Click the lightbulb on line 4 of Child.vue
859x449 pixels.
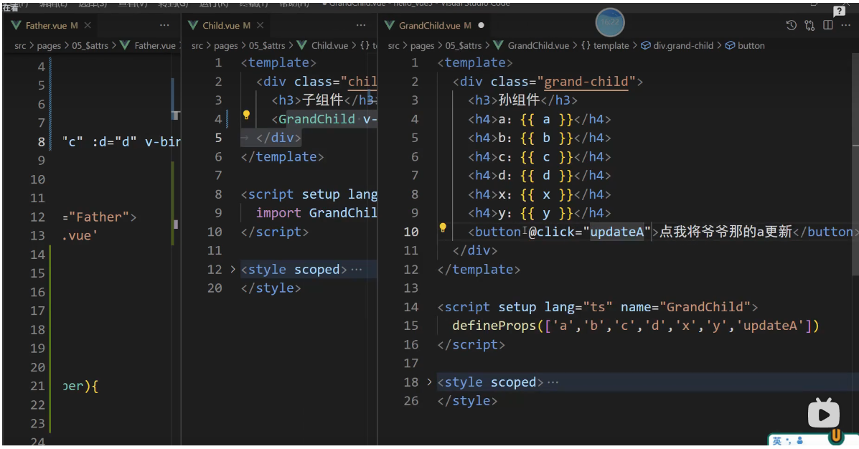coord(247,115)
